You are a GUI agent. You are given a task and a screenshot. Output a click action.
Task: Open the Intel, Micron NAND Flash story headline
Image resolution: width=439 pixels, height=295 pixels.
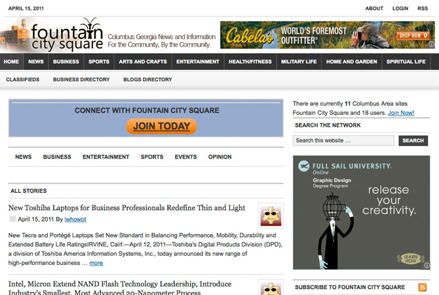pos(120,288)
